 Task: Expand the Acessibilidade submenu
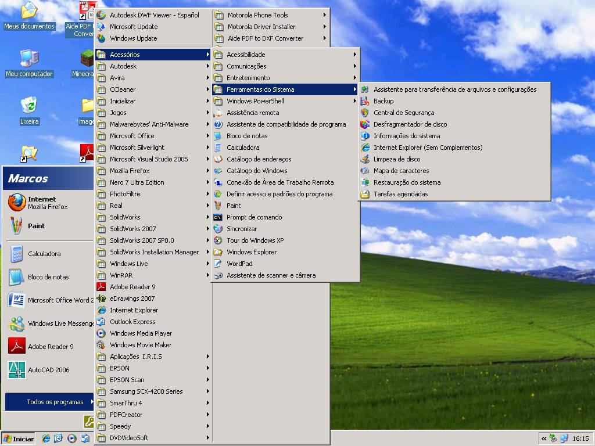pyautogui.click(x=285, y=55)
